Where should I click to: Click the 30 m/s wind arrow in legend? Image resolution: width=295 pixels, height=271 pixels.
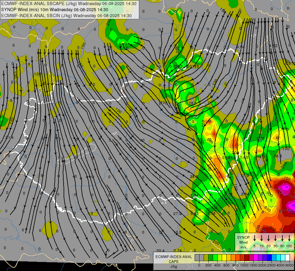pos(275,238)
